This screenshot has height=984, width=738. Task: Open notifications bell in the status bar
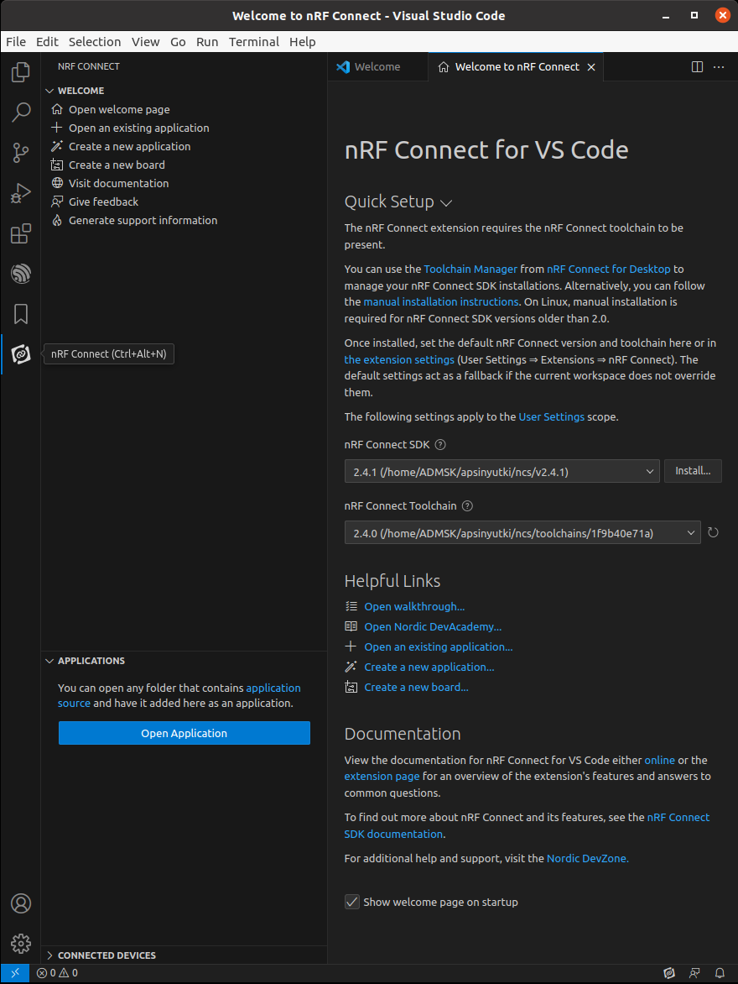click(720, 973)
